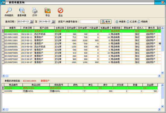Open calendar picker for start date 2013-07-13
The width and height of the screenshot is (166, 113).
pos(31,22)
